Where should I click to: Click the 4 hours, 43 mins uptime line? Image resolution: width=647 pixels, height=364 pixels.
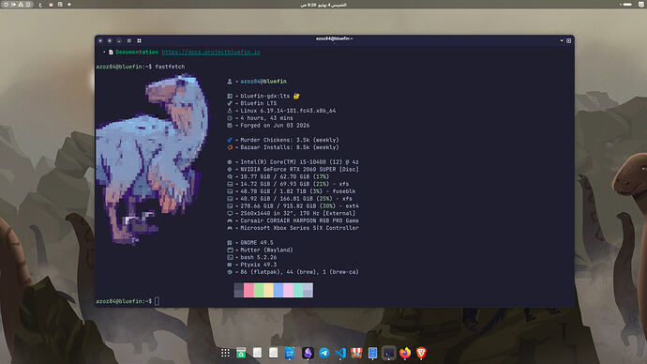[260, 118]
